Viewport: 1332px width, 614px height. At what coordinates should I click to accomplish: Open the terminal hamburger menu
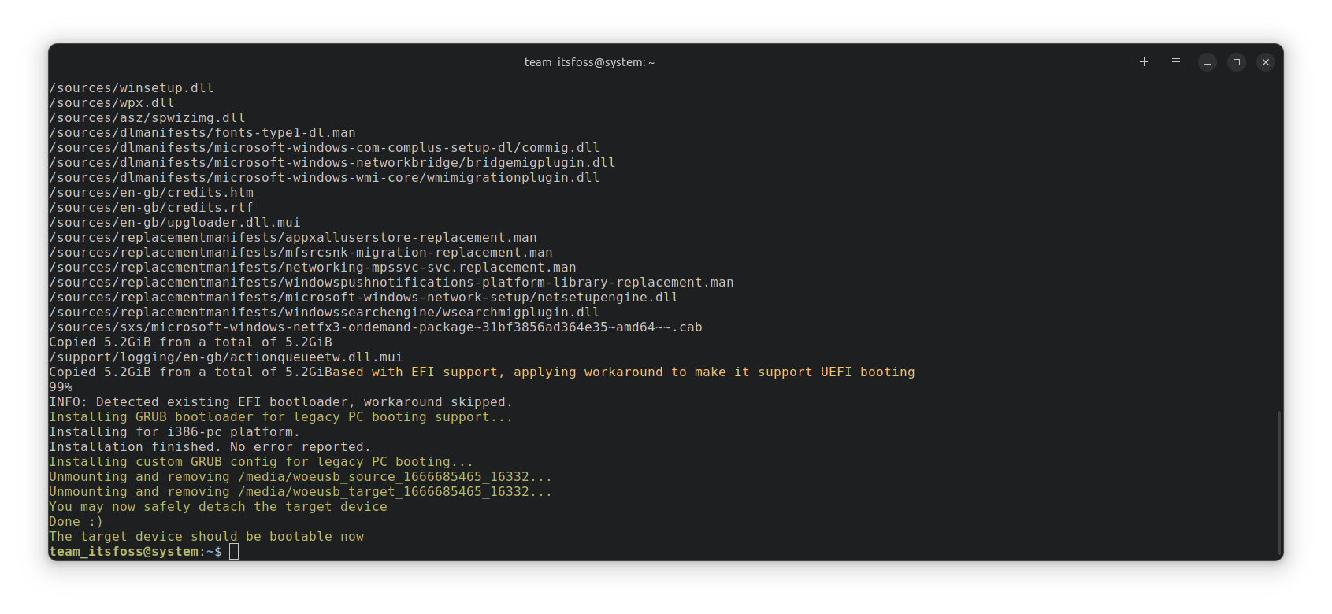point(1175,61)
